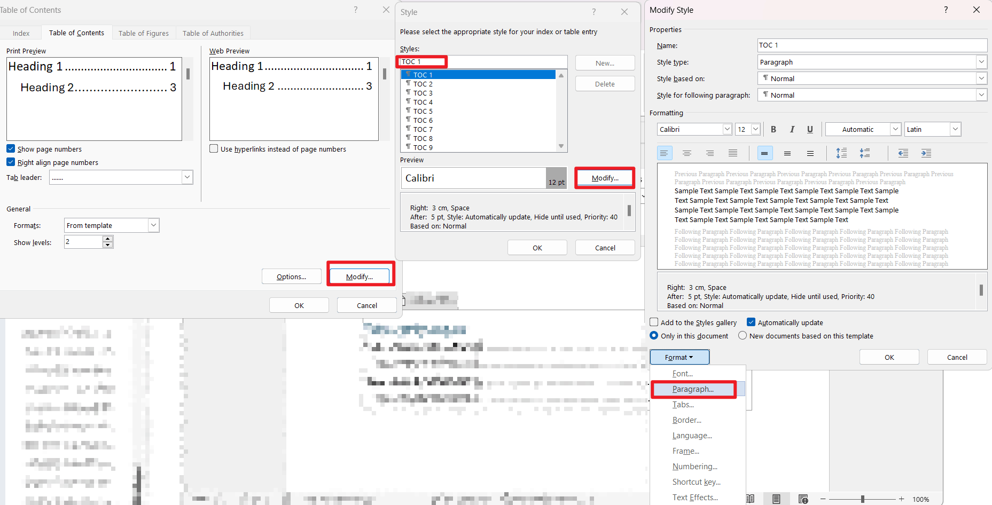992x505 pixels.
Task: Select New documents based on this template
Action: [x=743, y=335]
